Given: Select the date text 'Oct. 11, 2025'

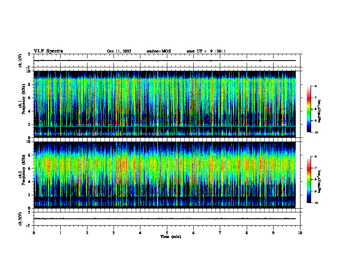Looking at the screenshot, I should click(x=119, y=51).
